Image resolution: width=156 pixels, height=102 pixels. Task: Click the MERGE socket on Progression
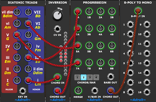click(x=78, y=90)
